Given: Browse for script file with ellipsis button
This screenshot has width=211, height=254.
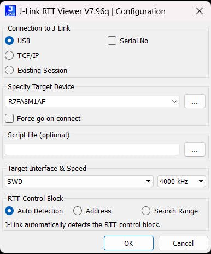Looking at the screenshot, I should [195, 149].
